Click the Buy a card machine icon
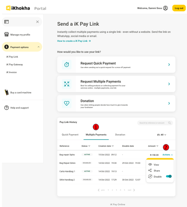Viewport: 187px width, 207px height. coord(7,92)
